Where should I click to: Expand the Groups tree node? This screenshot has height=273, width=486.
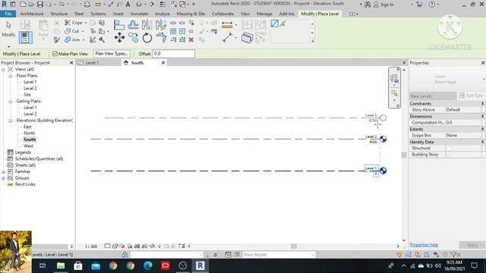coord(3,178)
